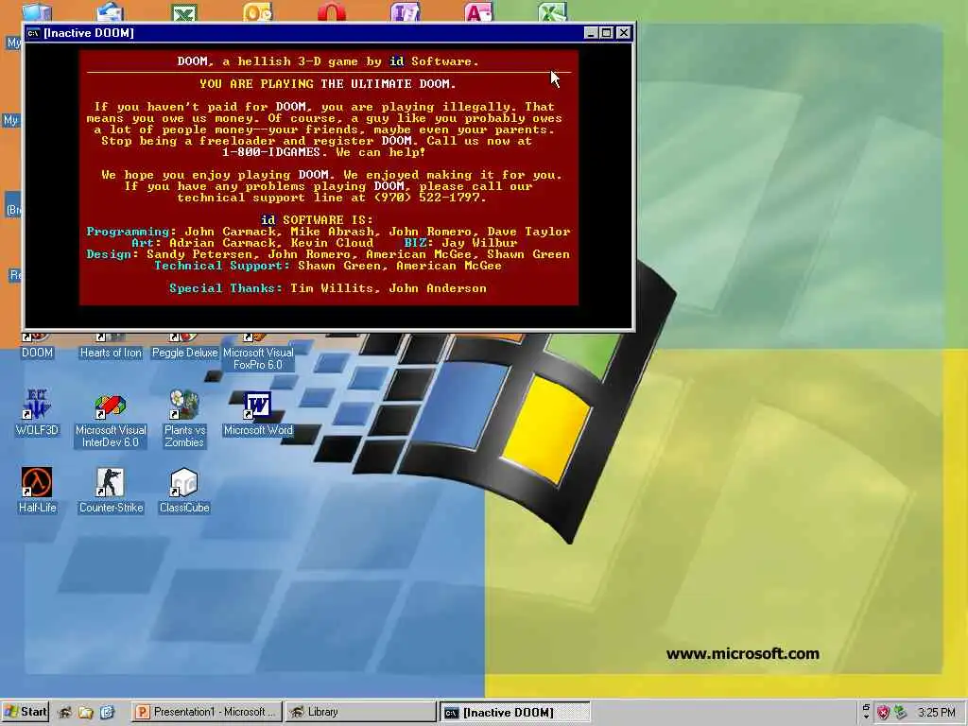Click the small arrows icon in the system tray
This screenshot has height=726, width=968.
866,712
